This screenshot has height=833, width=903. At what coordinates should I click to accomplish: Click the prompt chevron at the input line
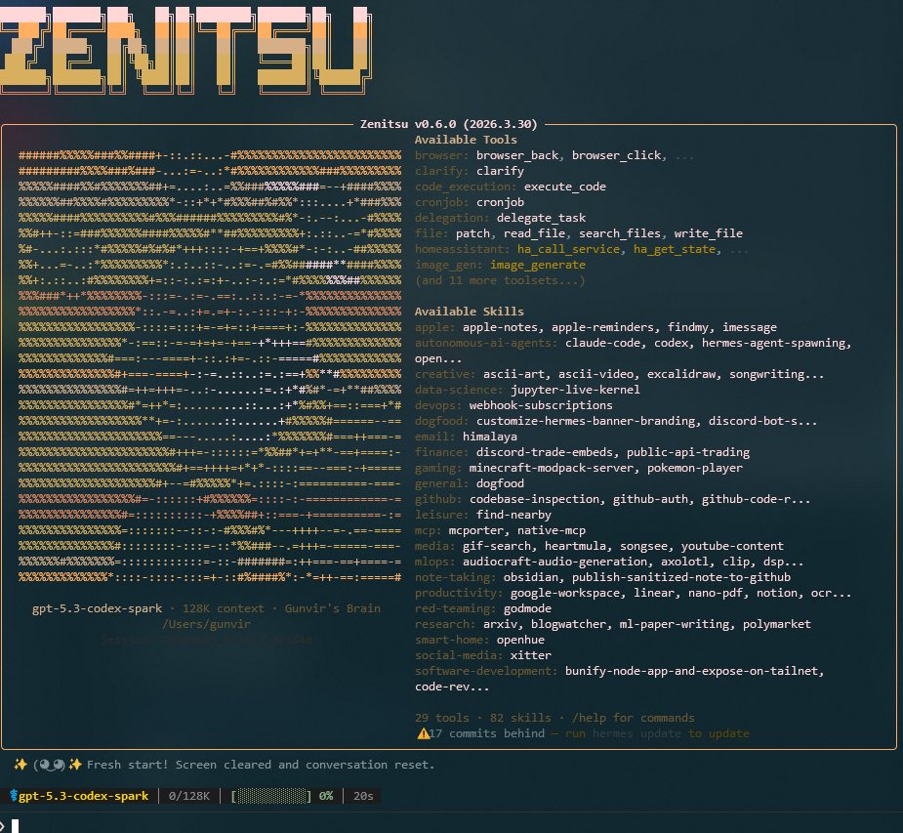[2, 826]
